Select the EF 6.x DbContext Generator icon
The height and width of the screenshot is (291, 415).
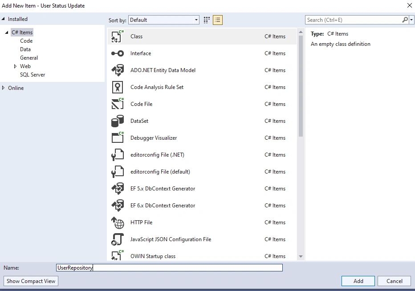pos(118,206)
